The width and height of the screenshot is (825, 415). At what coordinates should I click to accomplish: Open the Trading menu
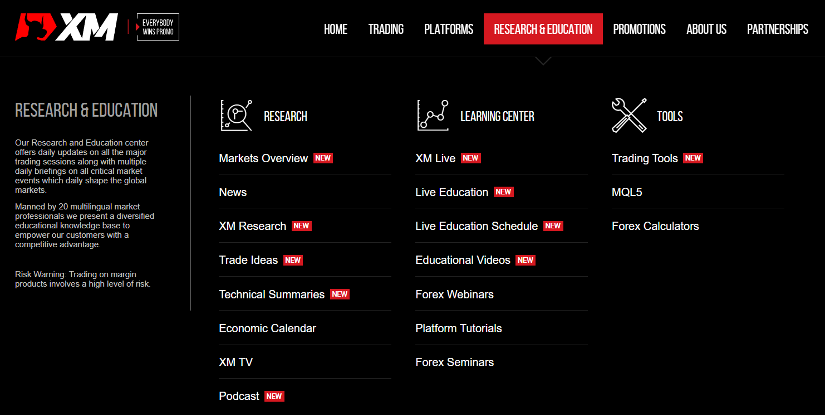[386, 29]
